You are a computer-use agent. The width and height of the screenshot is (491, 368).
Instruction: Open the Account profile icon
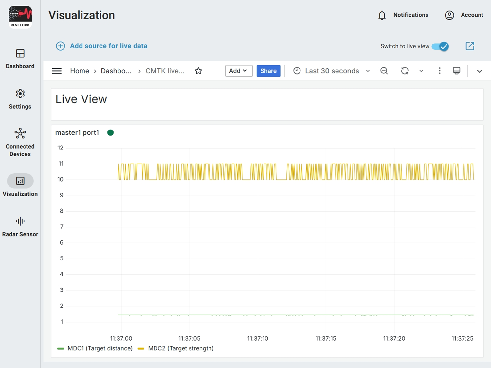point(449,15)
